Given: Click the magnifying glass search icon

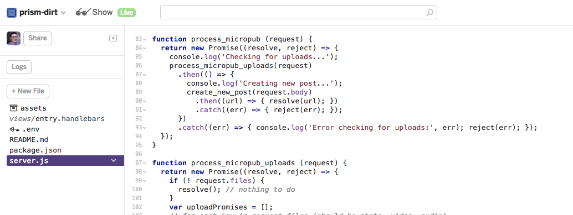Looking at the screenshot, I should [x=430, y=13].
